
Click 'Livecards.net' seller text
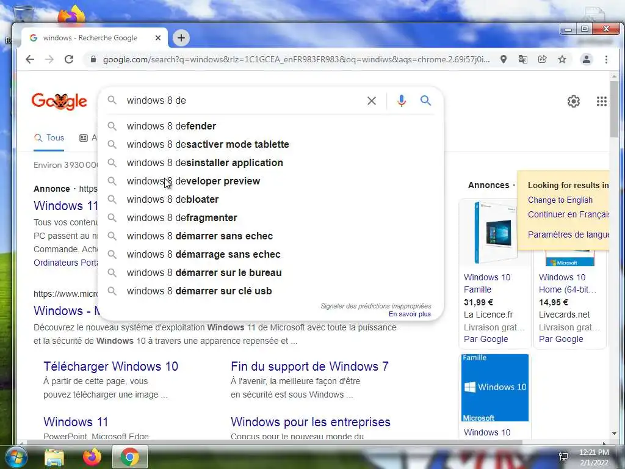[x=565, y=314]
